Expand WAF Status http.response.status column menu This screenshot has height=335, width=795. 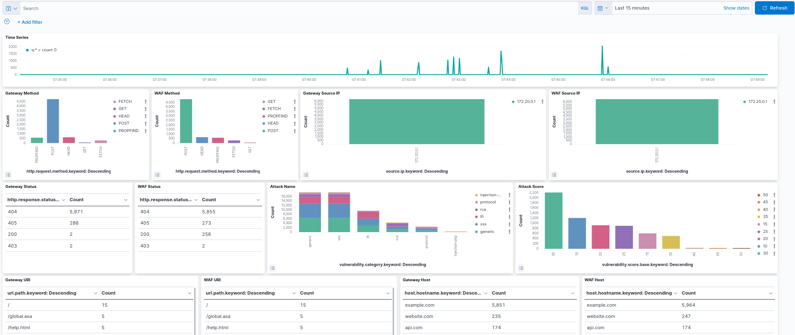[x=196, y=200]
